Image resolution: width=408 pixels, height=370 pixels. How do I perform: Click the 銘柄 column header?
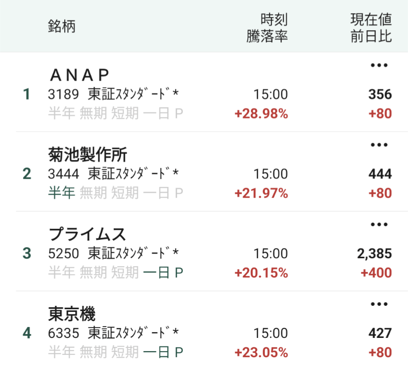tap(61, 26)
